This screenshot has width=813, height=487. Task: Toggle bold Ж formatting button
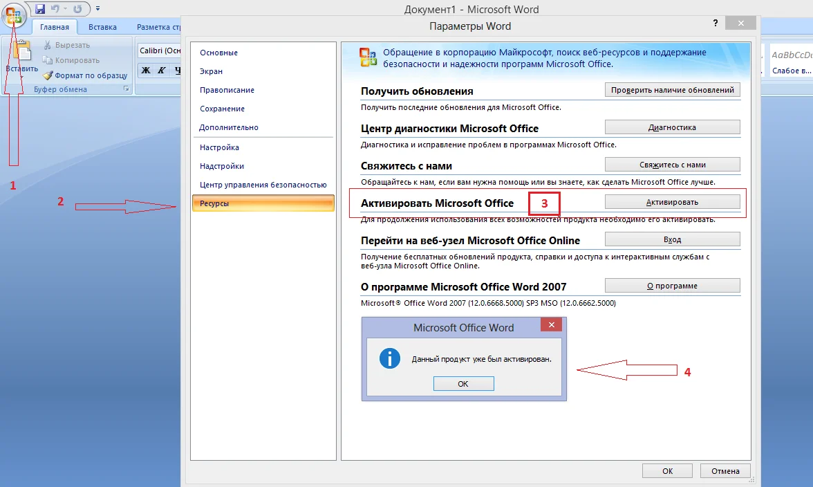pos(147,70)
